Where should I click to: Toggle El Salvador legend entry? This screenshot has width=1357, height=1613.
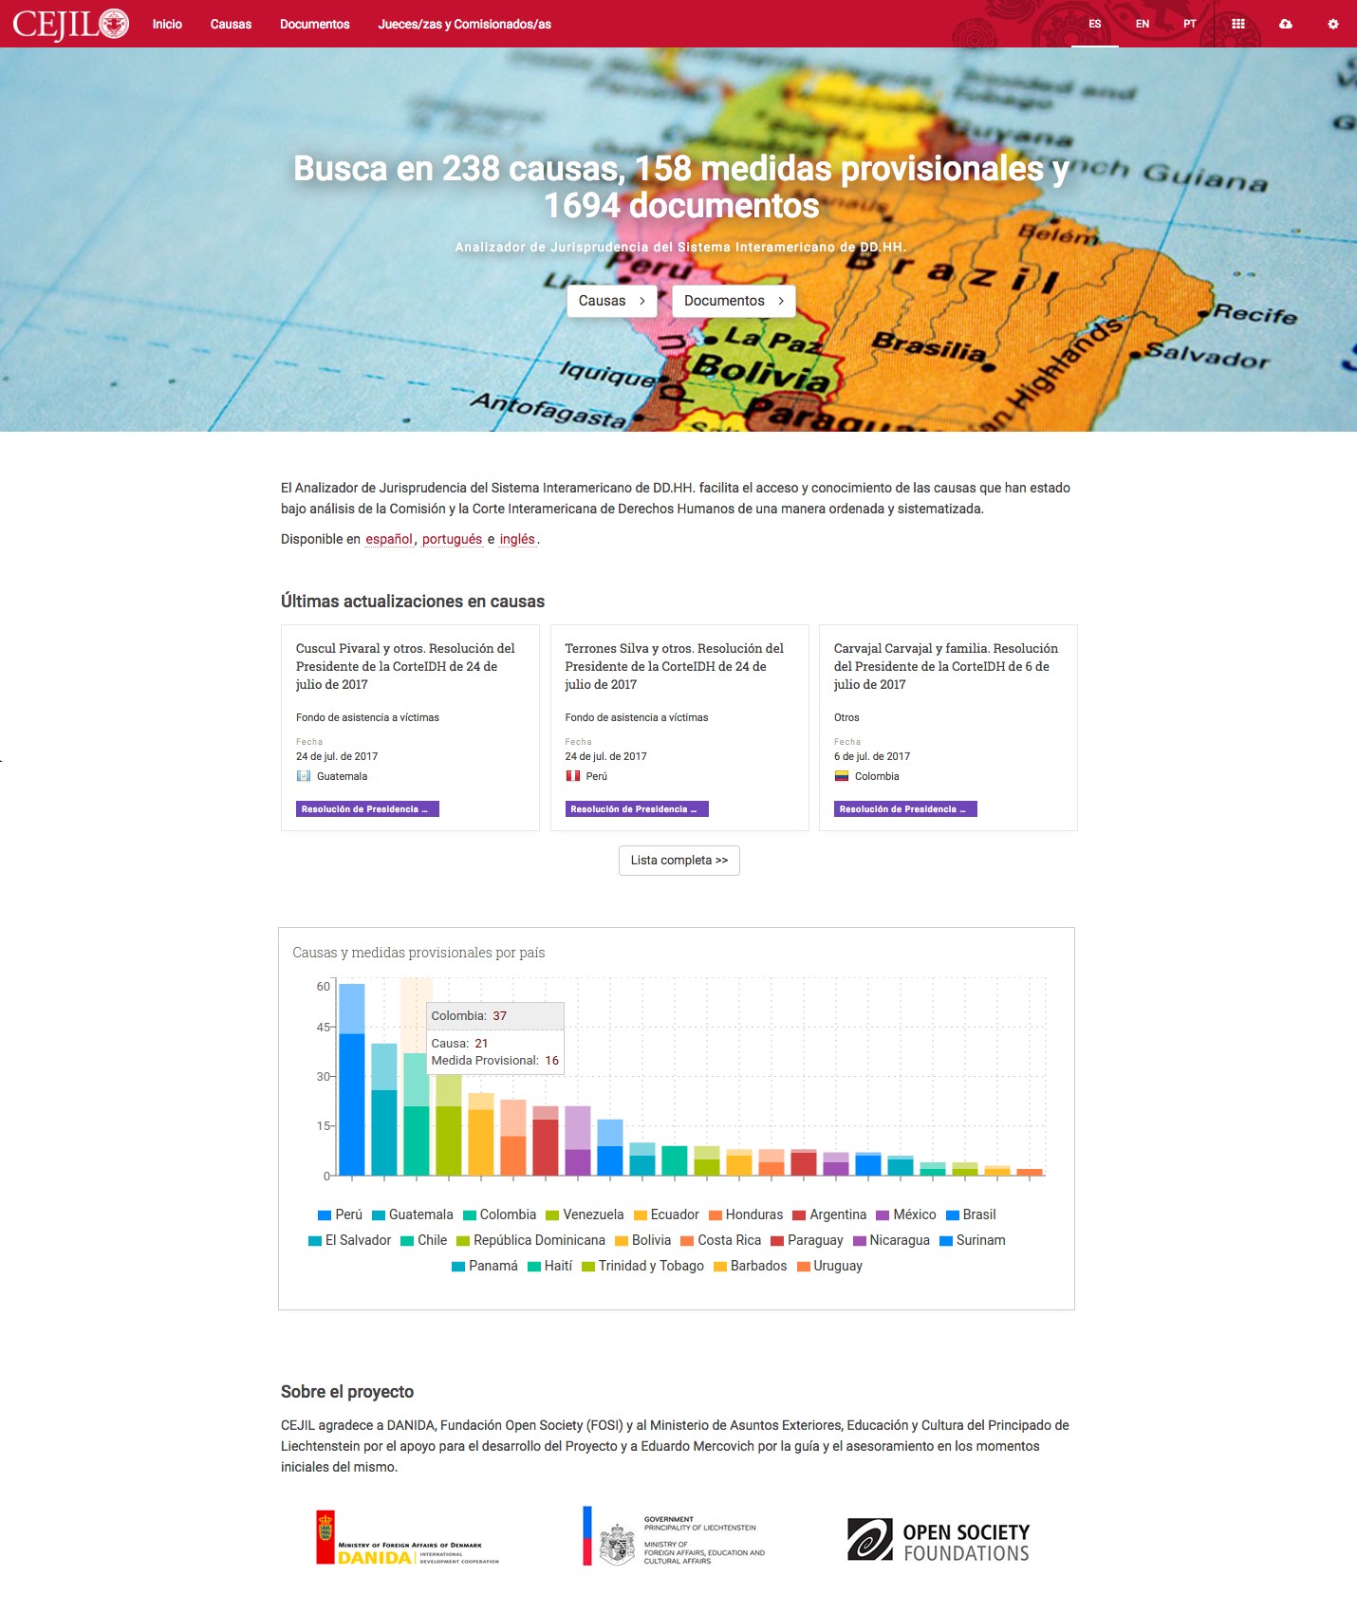(349, 1240)
